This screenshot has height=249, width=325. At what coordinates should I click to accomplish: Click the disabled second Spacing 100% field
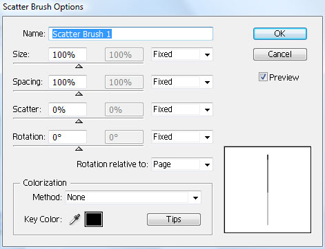124,82
